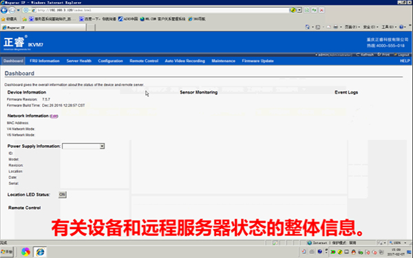413x258 pixels.
Task: Click the browser back arrow button
Action: pyautogui.click(x=4, y=10)
